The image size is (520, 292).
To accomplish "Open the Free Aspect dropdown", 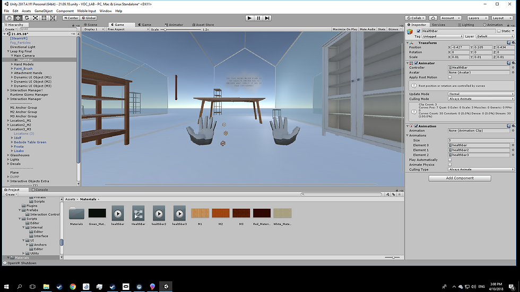I will tap(128, 29).
